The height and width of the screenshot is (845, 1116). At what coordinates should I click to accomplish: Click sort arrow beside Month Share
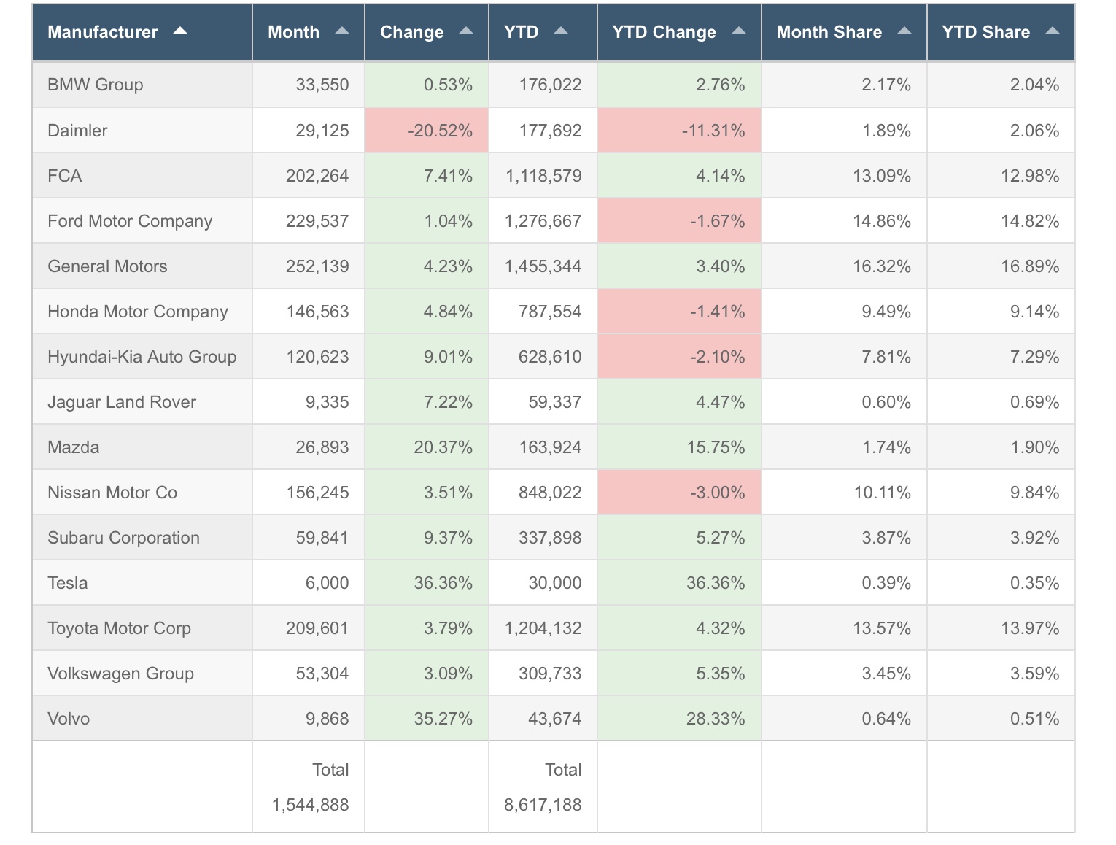coord(904,31)
